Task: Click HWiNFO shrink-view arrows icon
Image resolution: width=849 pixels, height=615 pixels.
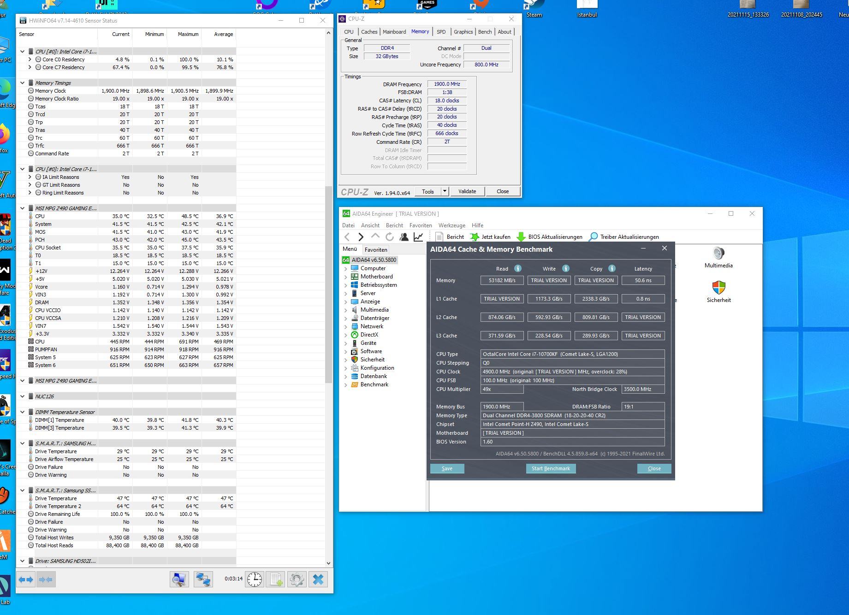Action: point(46,580)
